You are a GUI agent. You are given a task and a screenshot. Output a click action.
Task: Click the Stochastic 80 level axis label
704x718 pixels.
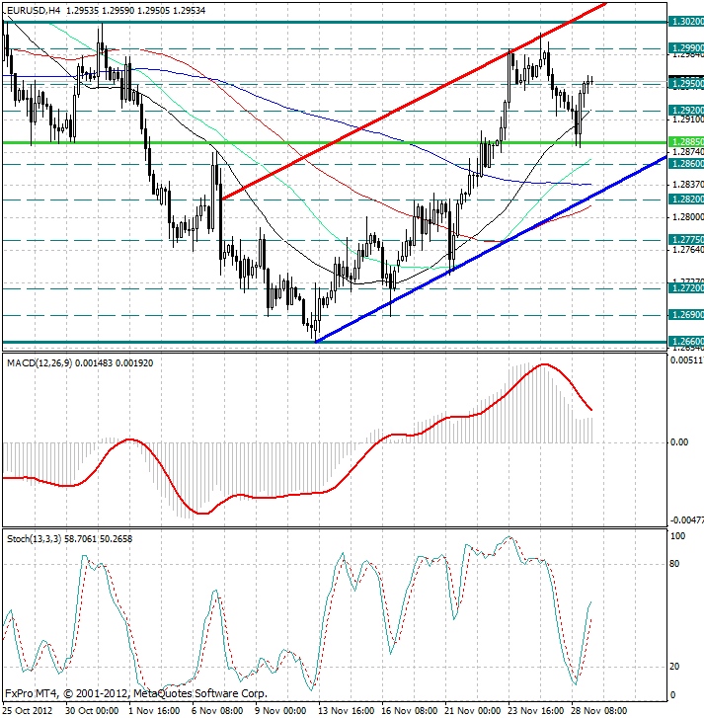point(674,564)
